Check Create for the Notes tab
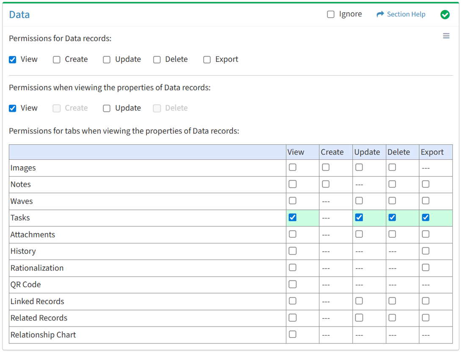 pos(326,184)
